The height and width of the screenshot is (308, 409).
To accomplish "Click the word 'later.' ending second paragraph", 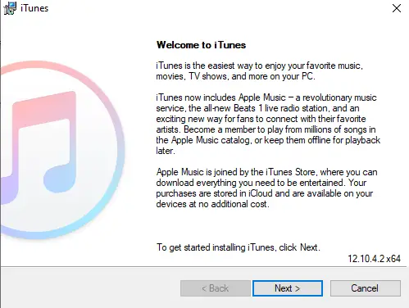I will 166,151.
